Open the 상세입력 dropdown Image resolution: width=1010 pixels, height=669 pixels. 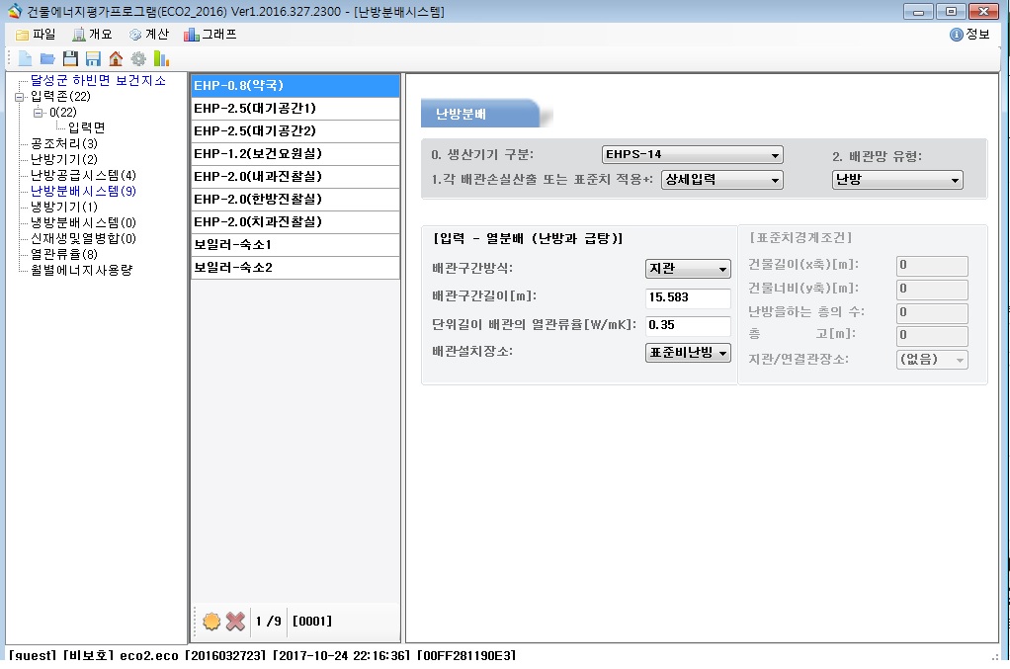click(721, 180)
